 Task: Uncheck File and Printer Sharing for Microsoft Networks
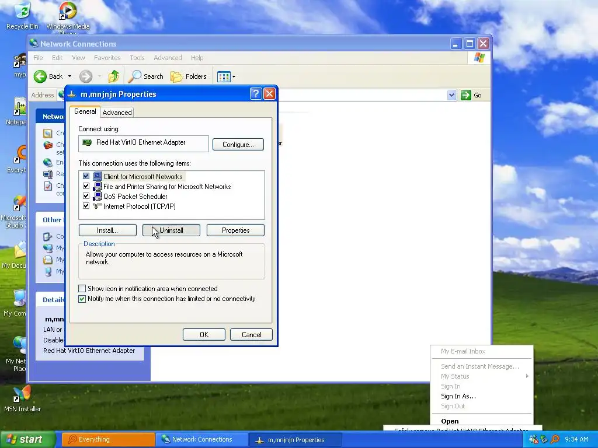pyautogui.click(x=86, y=186)
